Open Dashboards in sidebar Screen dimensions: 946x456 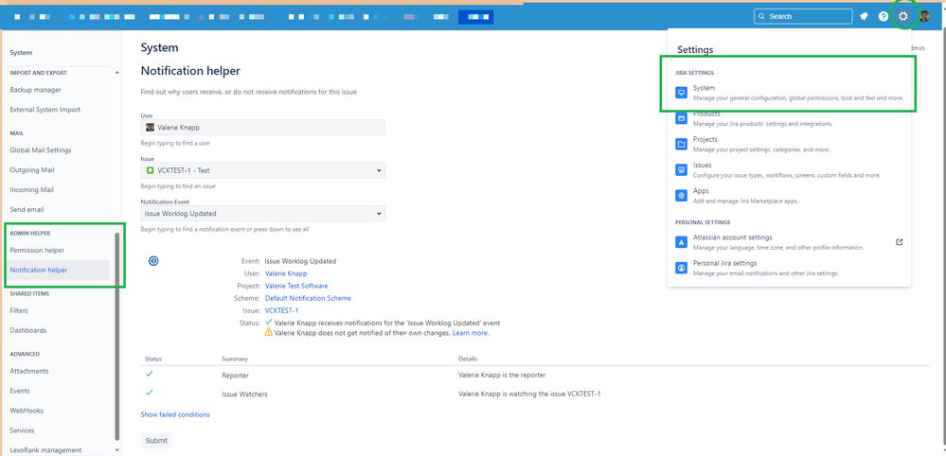coord(27,330)
